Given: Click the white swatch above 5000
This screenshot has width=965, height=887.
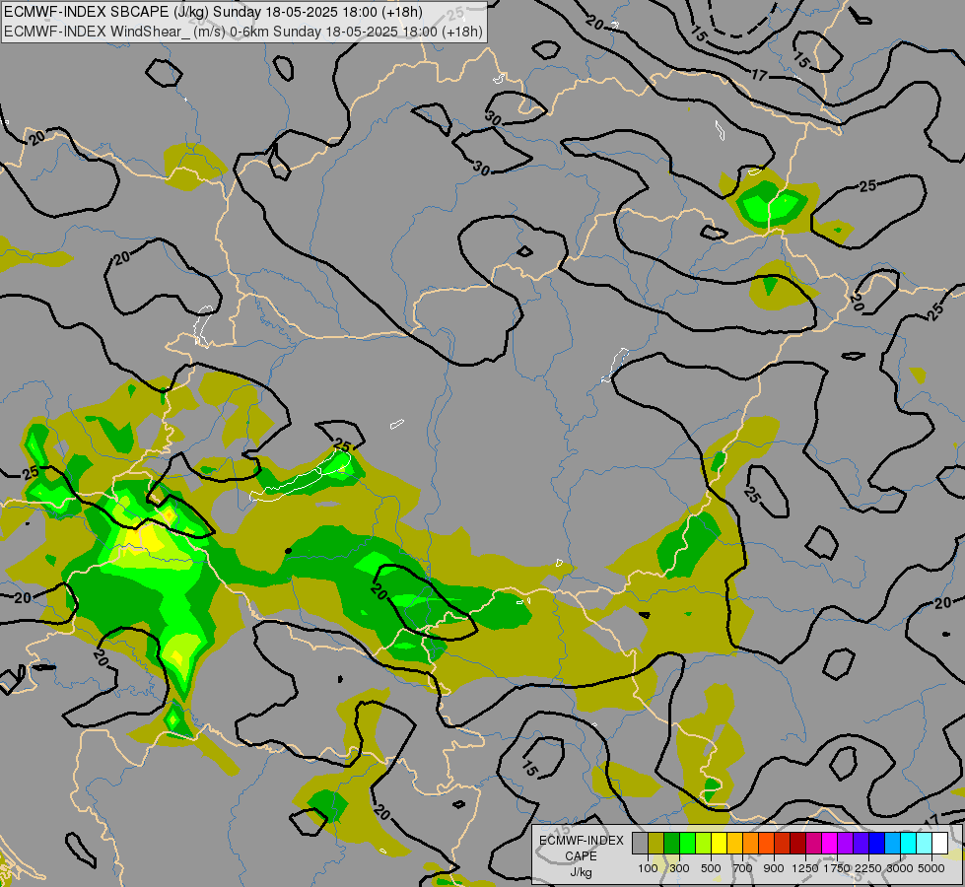Looking at the screenshot, I should coord(940,843).
